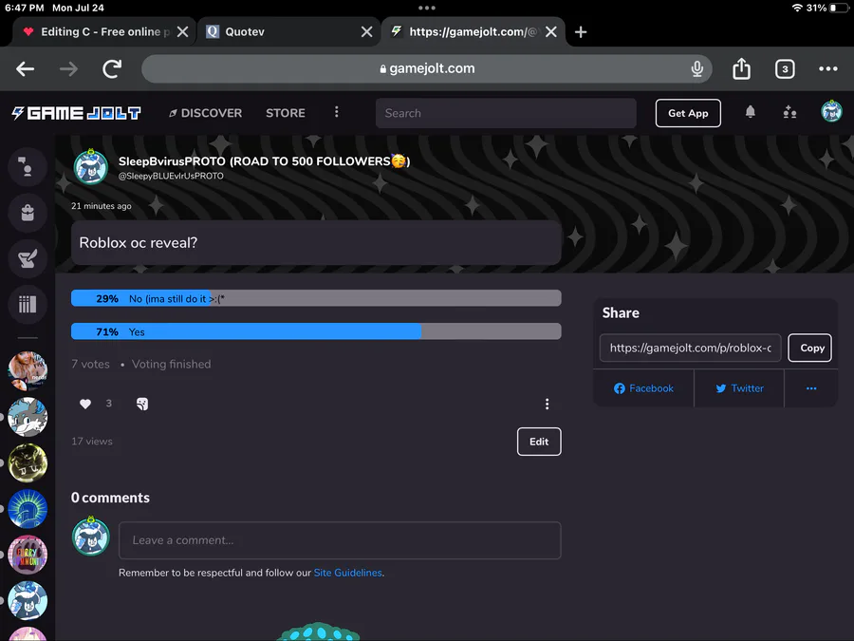Click the 71% Yes poll result bar
The width and height of the screenshot is (854, 641).
316,331
